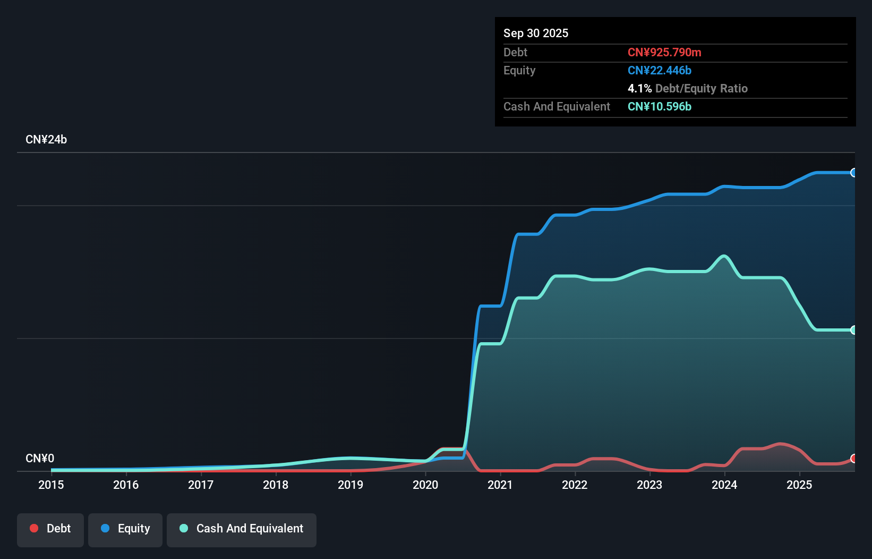
Task: Click the teal Cash And Equivalent legend dot
Action: [x=183, y=528]
